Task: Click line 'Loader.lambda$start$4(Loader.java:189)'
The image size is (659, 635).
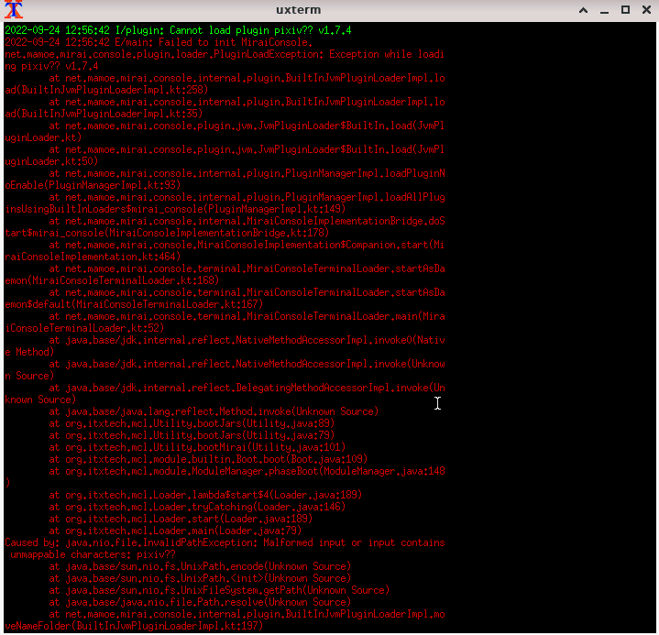Action: [x=205, y=495]
